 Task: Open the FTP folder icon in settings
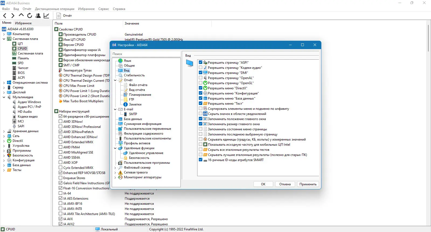click(126, 100)
